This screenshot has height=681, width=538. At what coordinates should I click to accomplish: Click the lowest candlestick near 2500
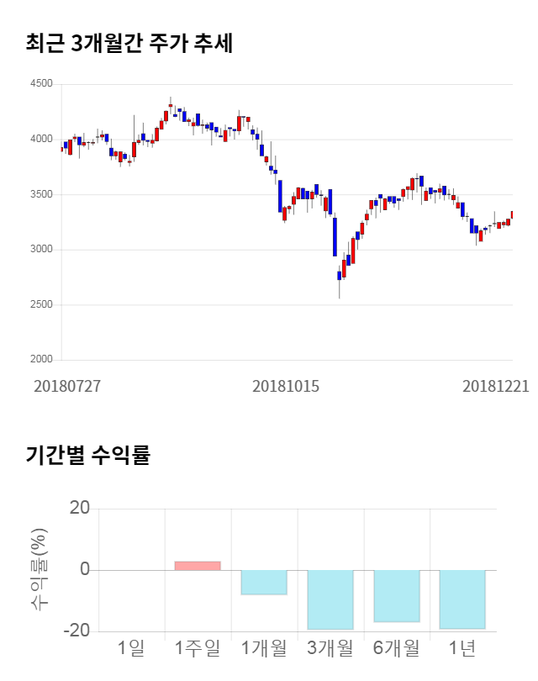(x=340, y=276)
